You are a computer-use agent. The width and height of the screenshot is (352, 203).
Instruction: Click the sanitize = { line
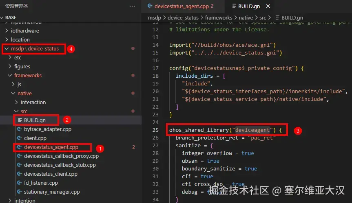pyautogui.click(x=194, y=146)
